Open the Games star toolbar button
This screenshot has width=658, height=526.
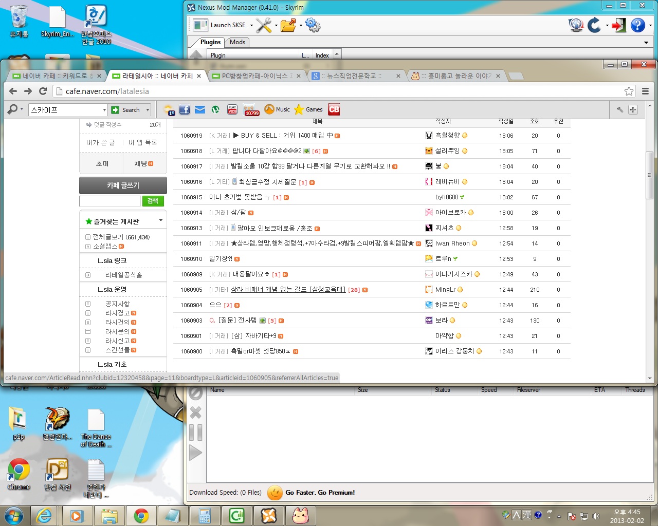click(x=308, y=109)
